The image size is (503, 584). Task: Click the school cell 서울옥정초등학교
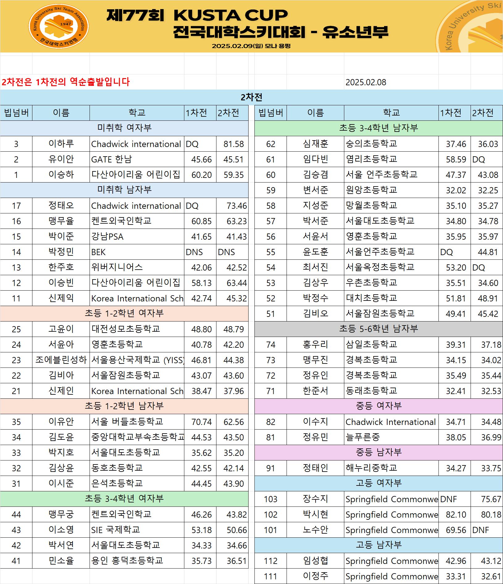point(391,267)
